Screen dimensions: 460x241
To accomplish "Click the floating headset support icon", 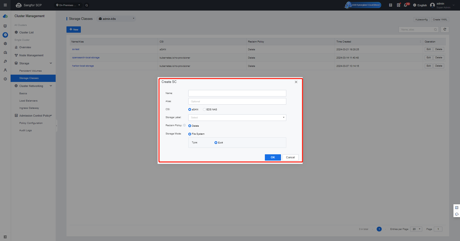I will click(457, 214).
